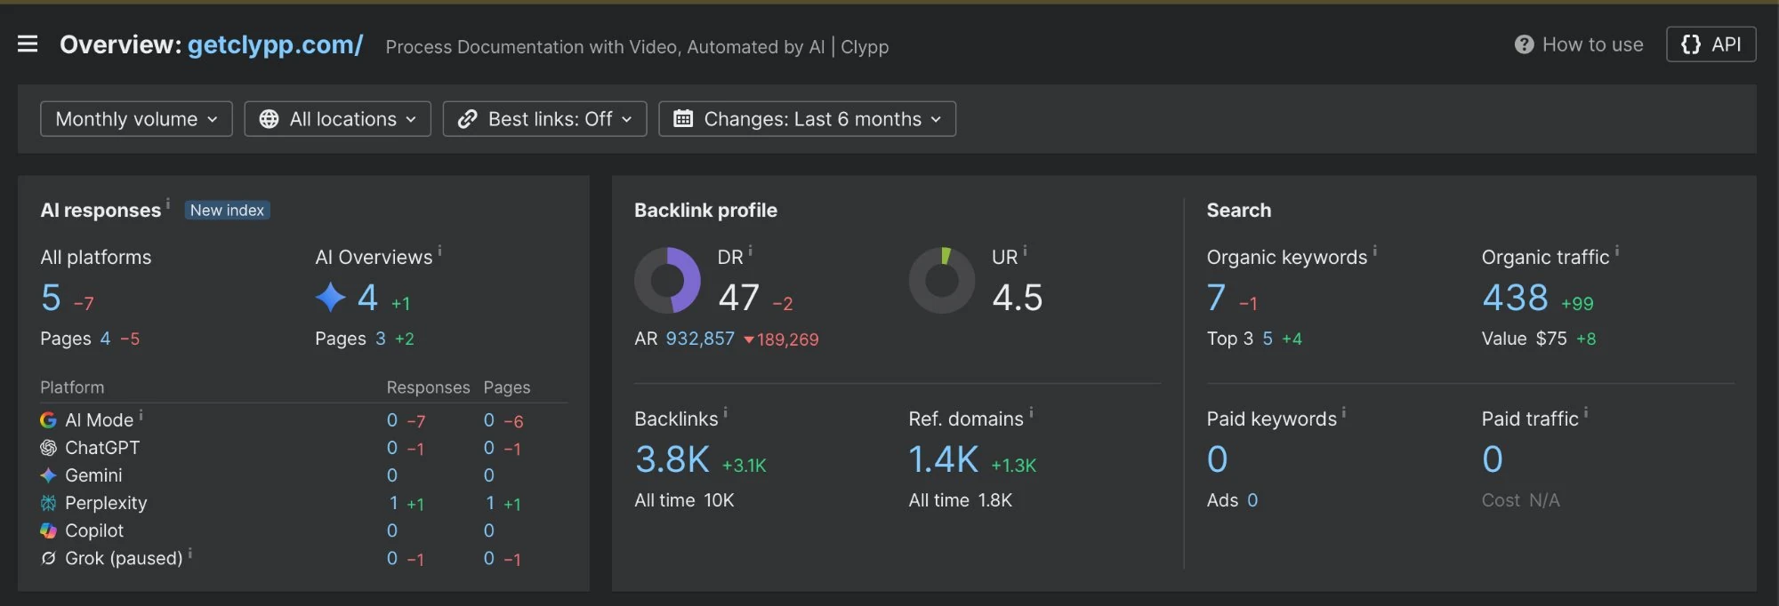
Task: Open Perplexity pages count 1
Action: coord(490,503)
